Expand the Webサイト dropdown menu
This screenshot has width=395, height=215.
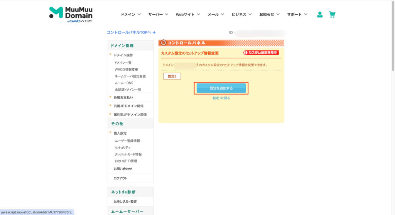pyautogui.click(x=188, y=15)
